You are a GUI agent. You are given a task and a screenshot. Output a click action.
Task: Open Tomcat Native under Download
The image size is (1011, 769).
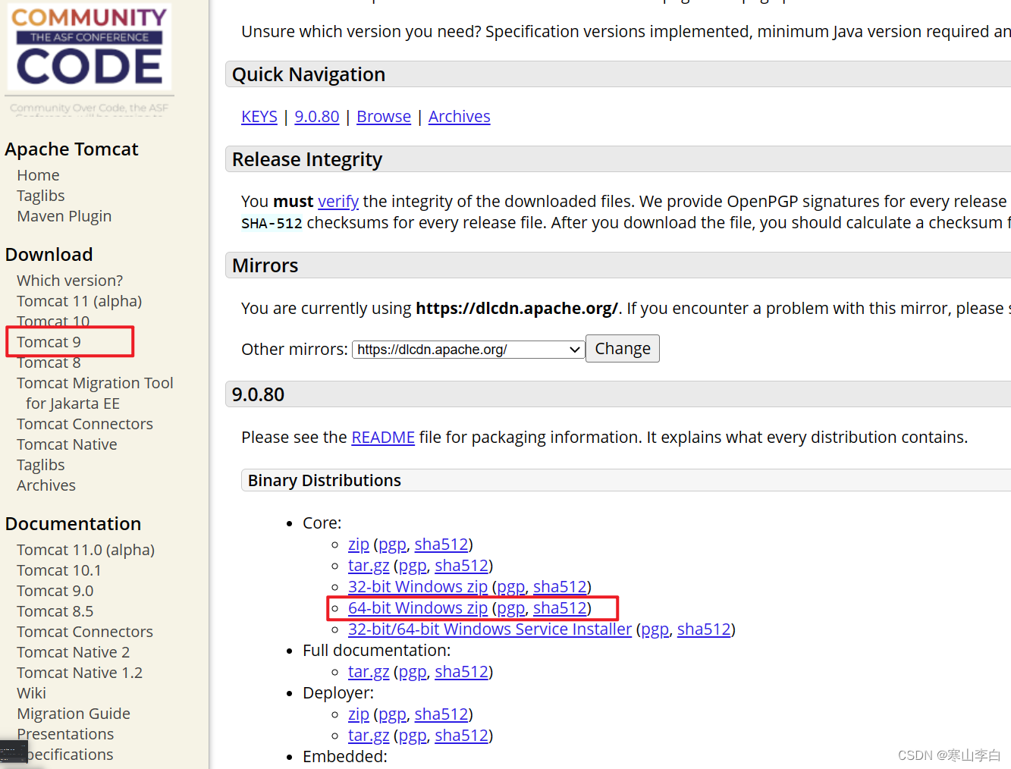click(x=67, y=444)
